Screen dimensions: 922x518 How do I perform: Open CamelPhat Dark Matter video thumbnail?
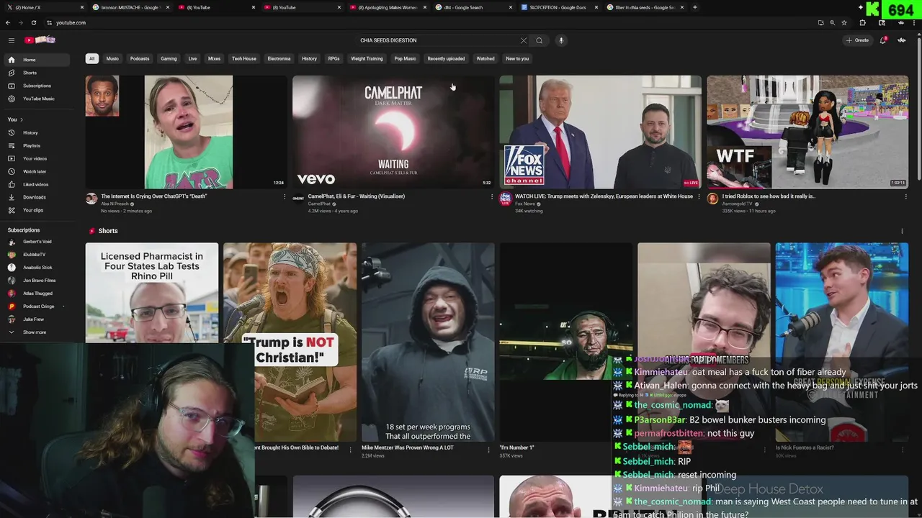393,132
